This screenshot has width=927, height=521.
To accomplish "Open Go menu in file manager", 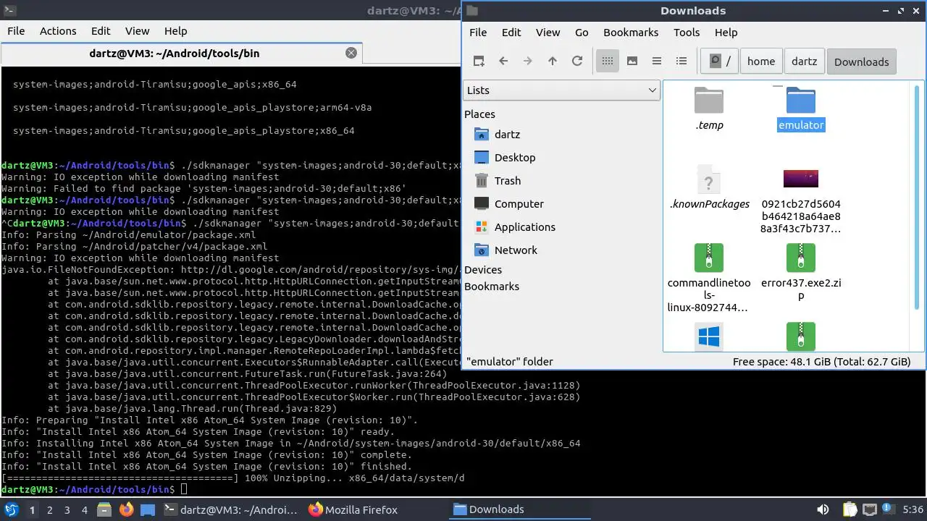I will coord(582,32).
